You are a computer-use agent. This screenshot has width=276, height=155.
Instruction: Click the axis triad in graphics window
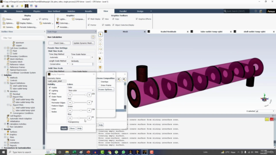[264, 99]
